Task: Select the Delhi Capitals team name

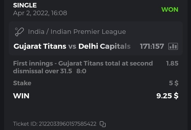Action: point(104,46)
